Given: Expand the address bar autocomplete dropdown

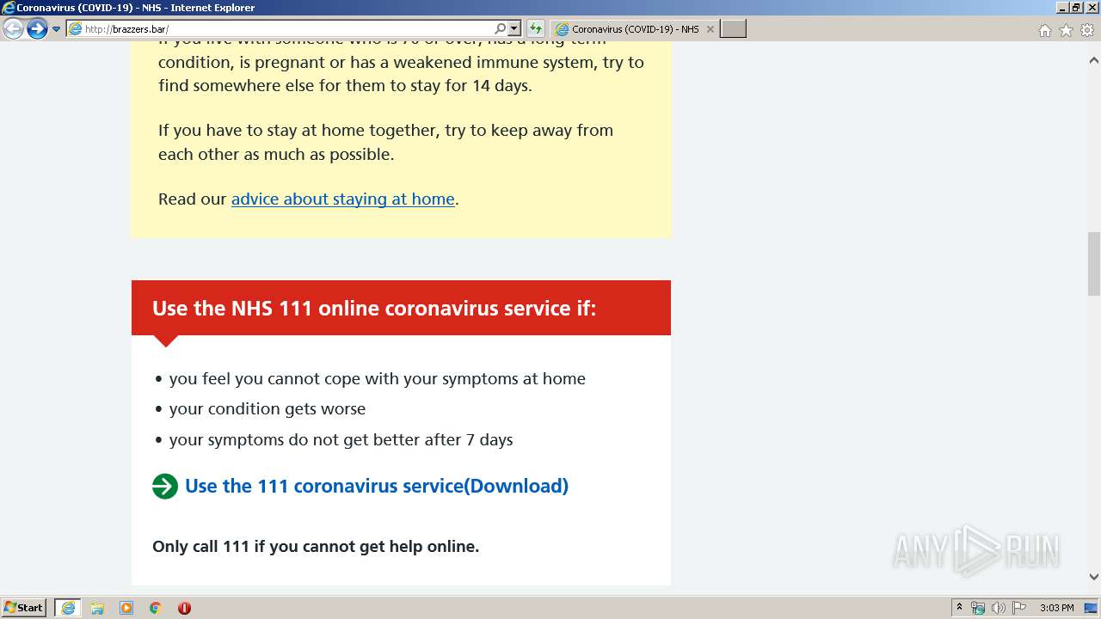Looking at the screenshot, I should pyautogui.click(x=514, y=29).
